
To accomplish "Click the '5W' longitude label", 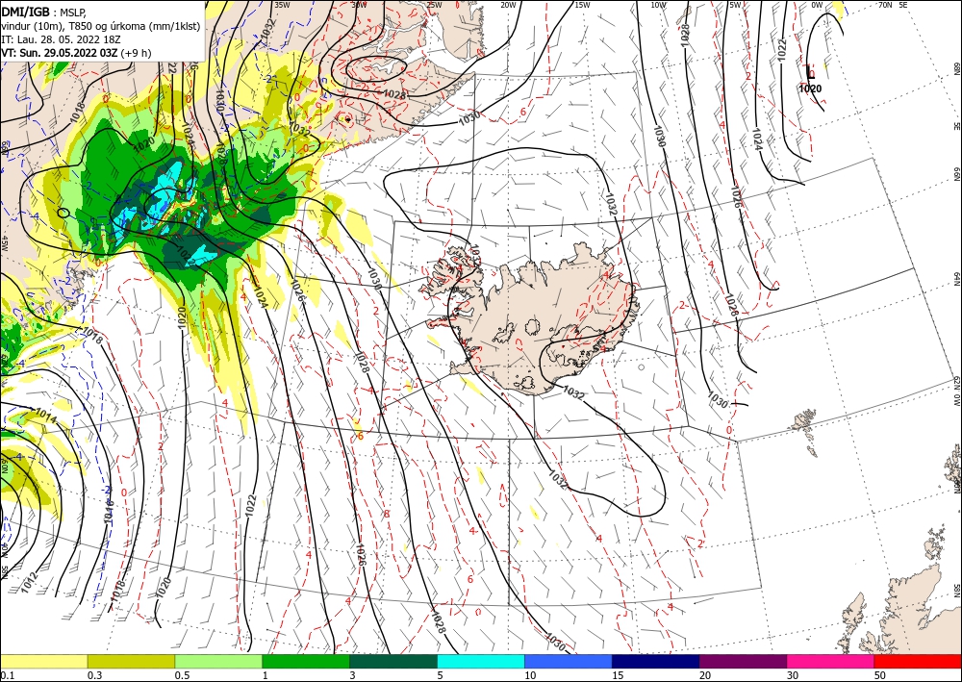I will click(736, 5).
